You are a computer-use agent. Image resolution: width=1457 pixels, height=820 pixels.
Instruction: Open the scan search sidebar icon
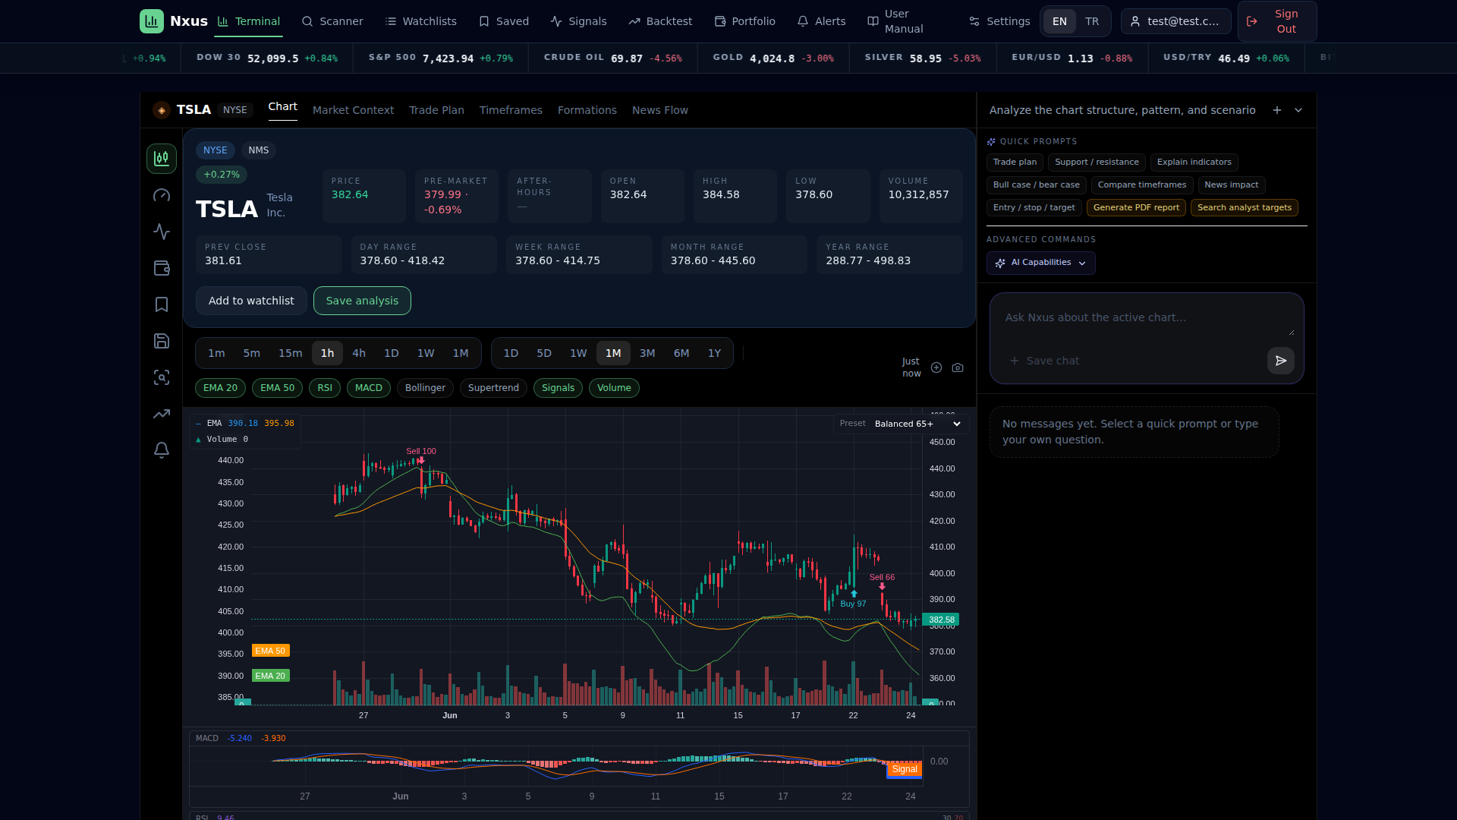(162, 377)
